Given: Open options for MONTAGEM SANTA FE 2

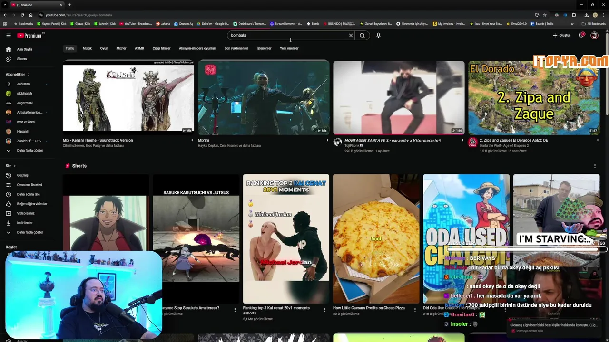Looking at the screenshot, I should tap(462, 141).
